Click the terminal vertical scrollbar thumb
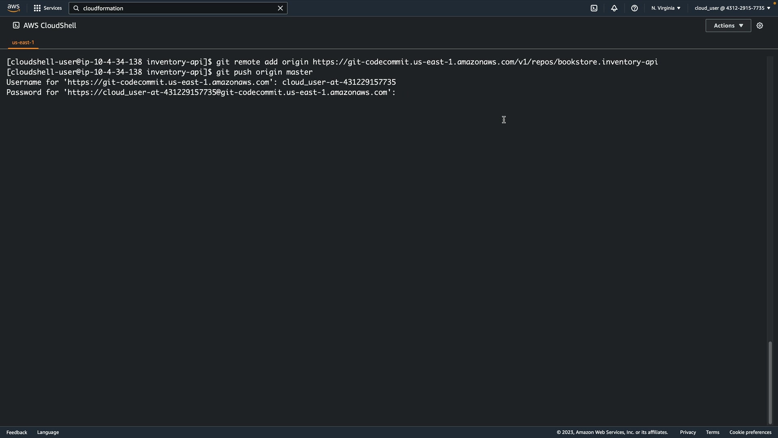This screenshot has height=438, width=778. [x=770, y=382]
